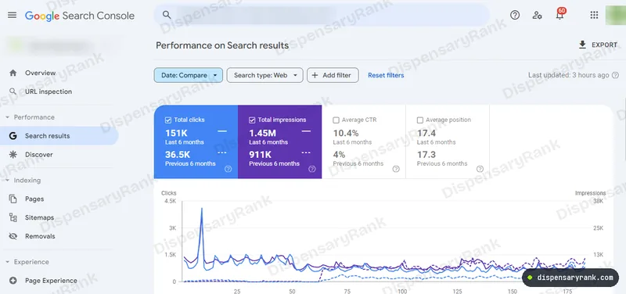Click the Google Search Console logo
The width and height of the screenshot is (626, 294).
(80, 16)
